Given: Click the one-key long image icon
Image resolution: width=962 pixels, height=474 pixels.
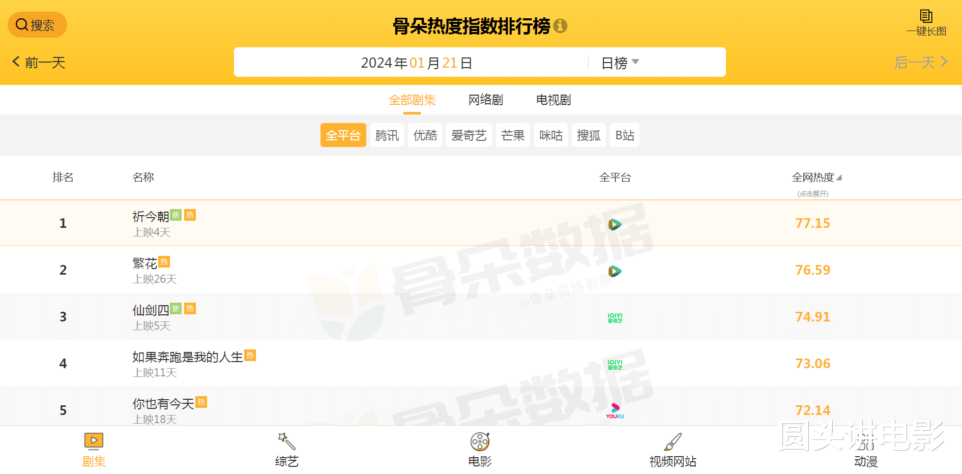Looking at the screenshot, I should [926, 16].
